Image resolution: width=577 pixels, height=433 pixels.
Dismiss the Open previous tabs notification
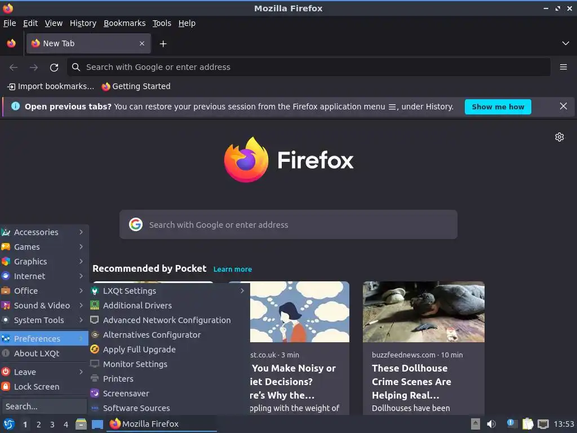563,107
